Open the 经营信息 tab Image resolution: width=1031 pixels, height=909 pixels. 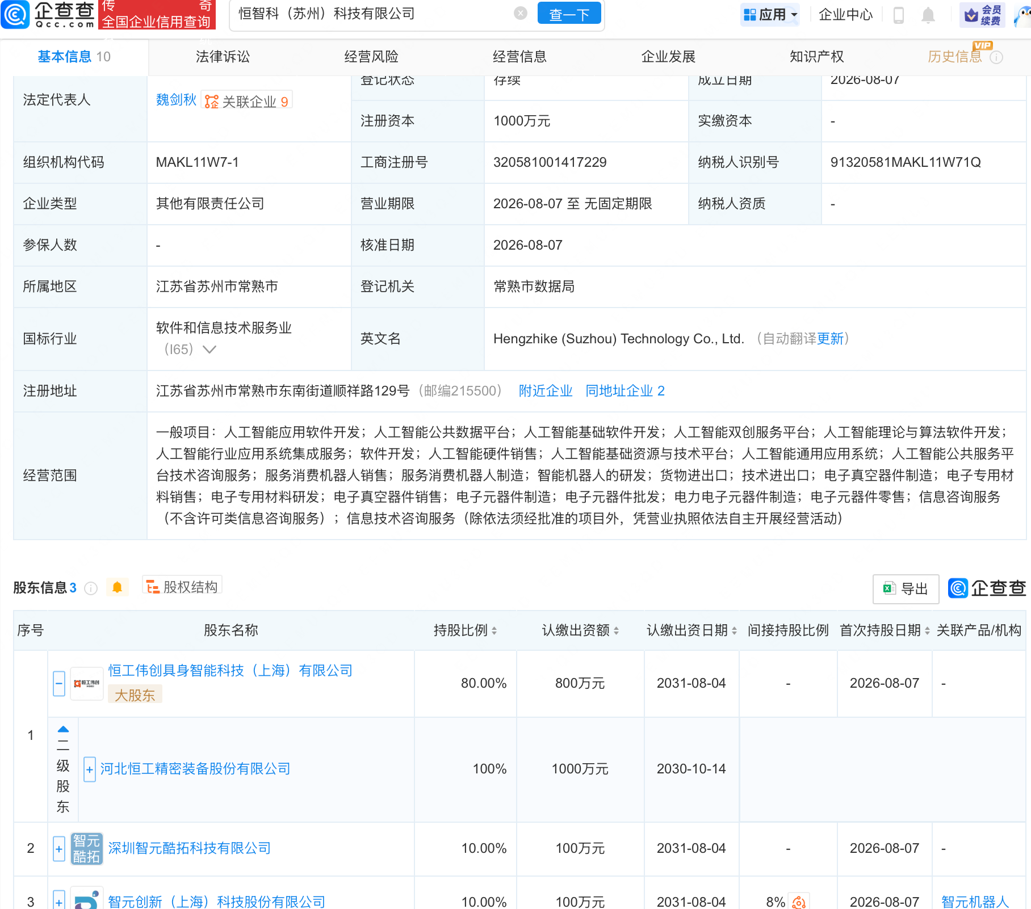coord(519,57)
